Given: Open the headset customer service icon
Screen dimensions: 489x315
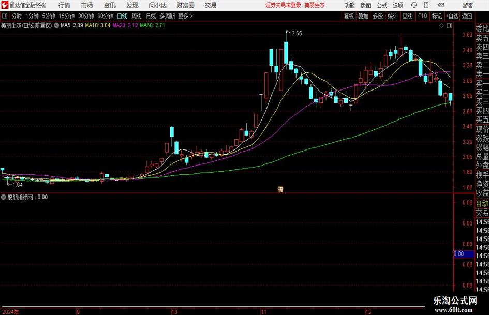Looking at the screenshot, I should point(414,5).
